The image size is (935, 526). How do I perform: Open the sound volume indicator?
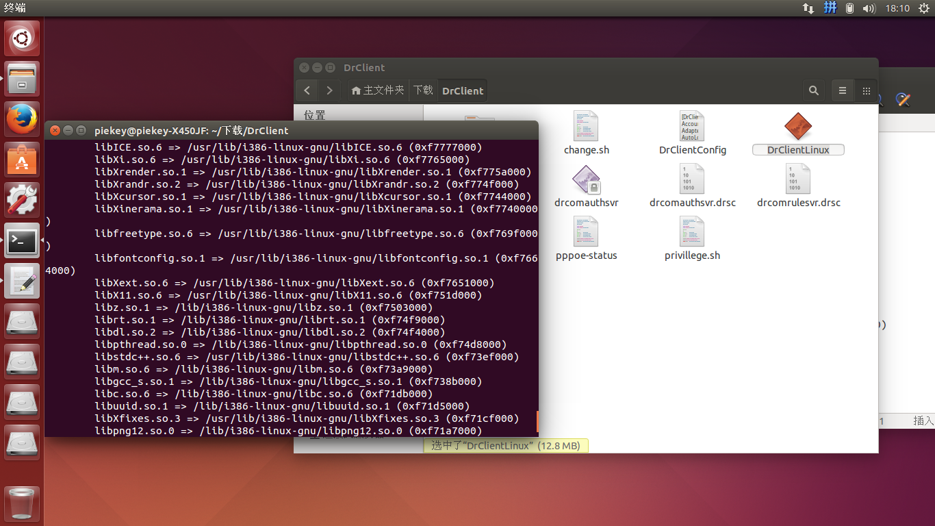tap(869, 8)
